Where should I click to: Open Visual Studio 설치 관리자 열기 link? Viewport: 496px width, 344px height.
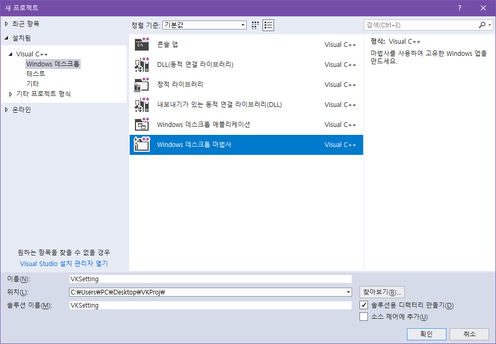64,263
